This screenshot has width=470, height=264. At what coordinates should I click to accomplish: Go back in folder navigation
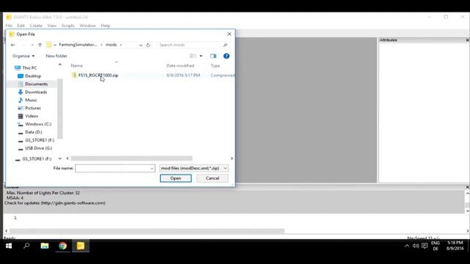[x=12, y=45]
